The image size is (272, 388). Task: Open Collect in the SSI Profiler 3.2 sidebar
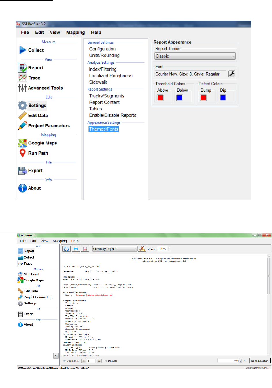31,50
